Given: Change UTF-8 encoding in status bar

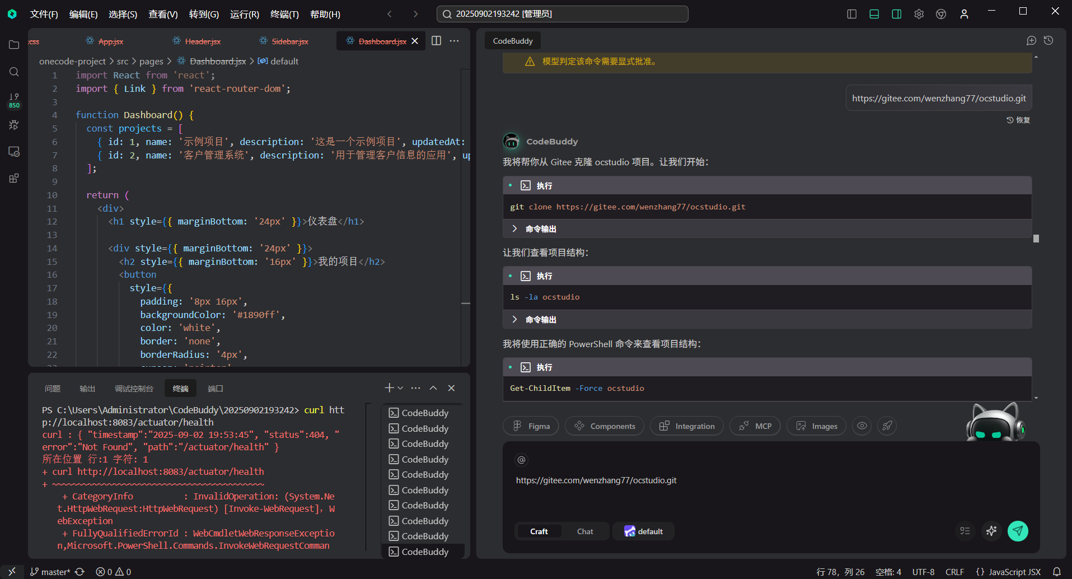Looking at the screenshot, I should click(x=924, y=572).
